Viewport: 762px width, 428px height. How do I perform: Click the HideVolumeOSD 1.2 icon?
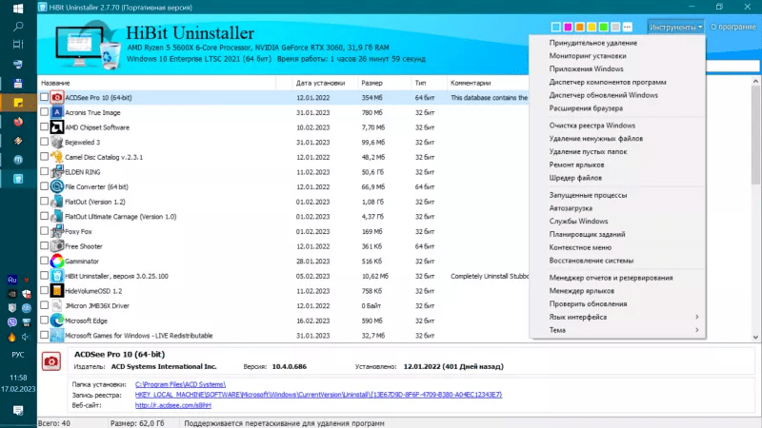[57, 291]
